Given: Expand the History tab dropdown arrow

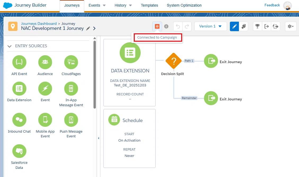Looking at the screenshot, I should [130, 6].
